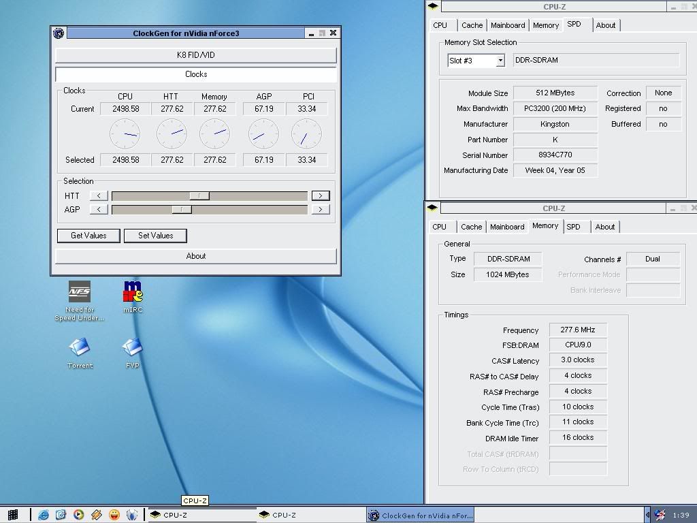
Task: Expand the Memory Slot Selection dropdown
Action: click(500, 61)
